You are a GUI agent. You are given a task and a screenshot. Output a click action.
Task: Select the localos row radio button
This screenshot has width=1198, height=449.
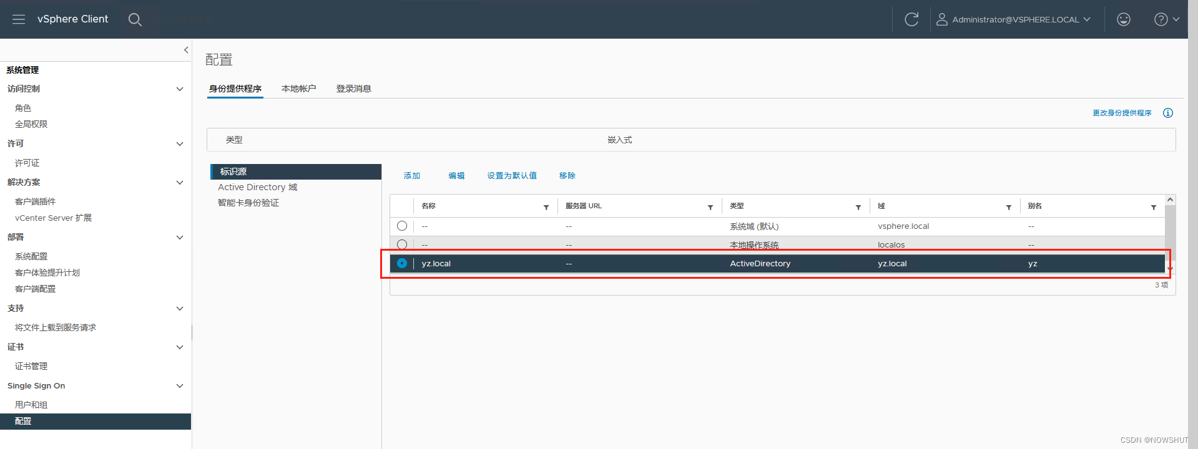click(x=402, y=244)
